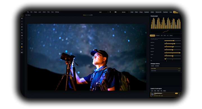Screen dimensions: 202x109
Task: Click the Clip layer button
Action: (x=161, y=91)
